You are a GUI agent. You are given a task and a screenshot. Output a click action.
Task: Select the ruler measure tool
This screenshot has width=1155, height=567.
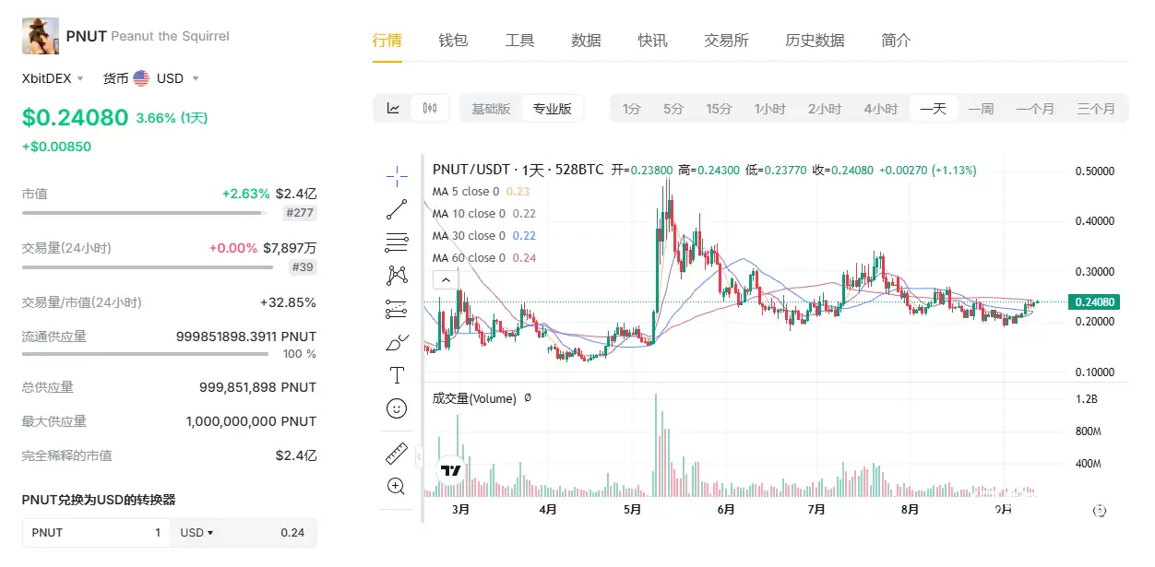pos(397,453)
